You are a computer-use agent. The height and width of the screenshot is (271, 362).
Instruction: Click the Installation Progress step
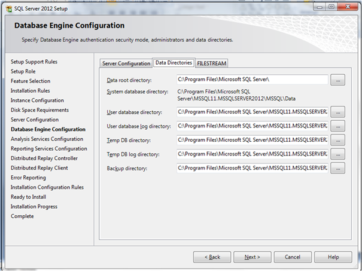click(x=34, y=206)
